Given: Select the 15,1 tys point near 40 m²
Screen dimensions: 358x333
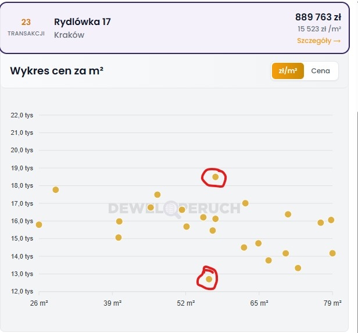Looking at the screenshot, I should (x=119, y=237).
